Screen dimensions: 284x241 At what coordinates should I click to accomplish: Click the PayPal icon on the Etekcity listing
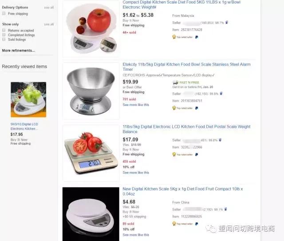click(197, 108)
